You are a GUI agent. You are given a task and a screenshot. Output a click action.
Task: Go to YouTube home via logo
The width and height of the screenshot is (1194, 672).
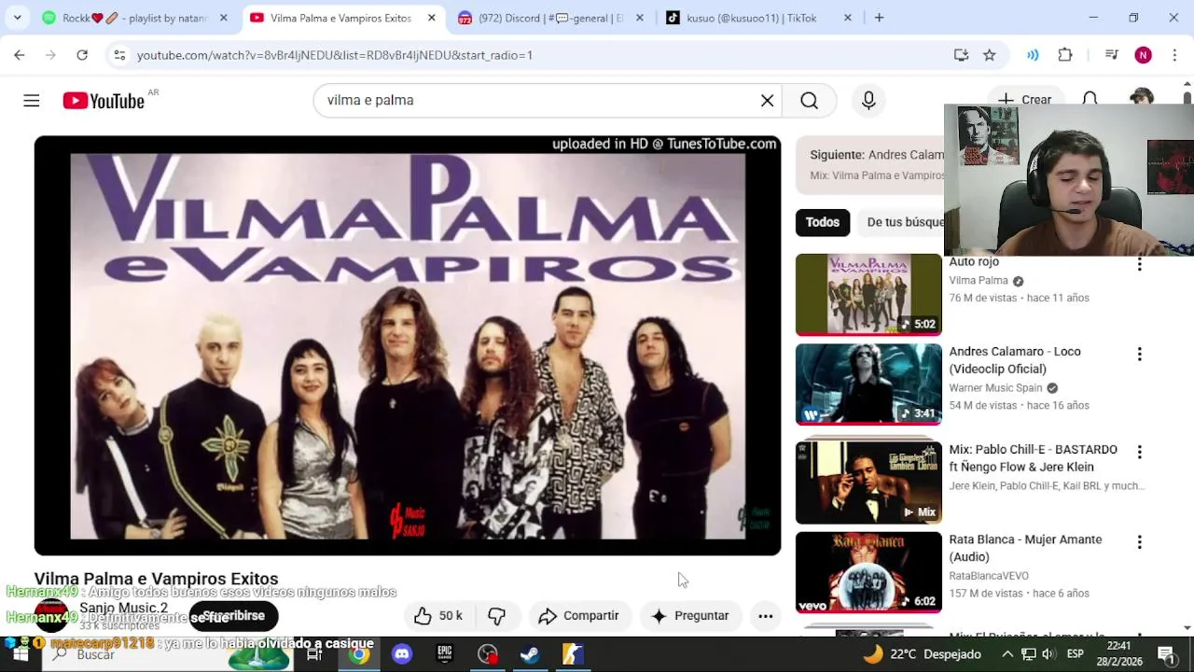[104, 101]
